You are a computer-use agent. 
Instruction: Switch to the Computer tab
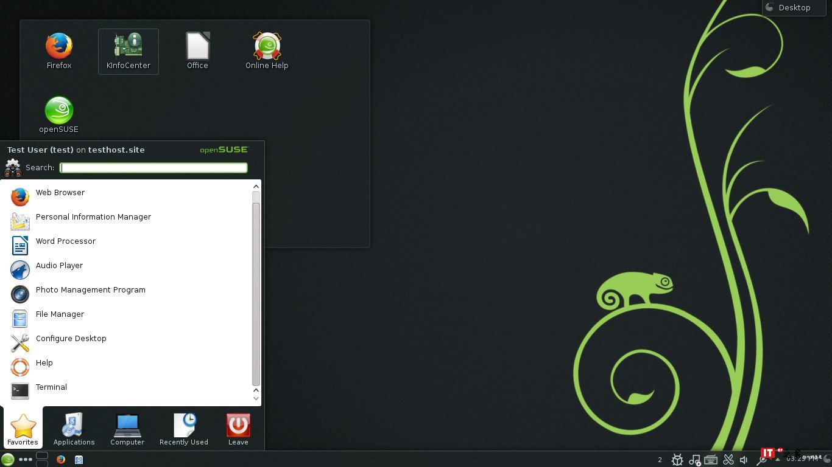(x=127, y=429)
